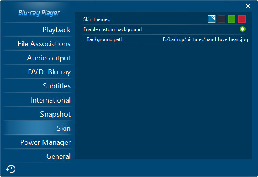Open the Power Manager section
The width and height of the screenshot is (258, 177).
pyautogui.click(x=38, y=142)
